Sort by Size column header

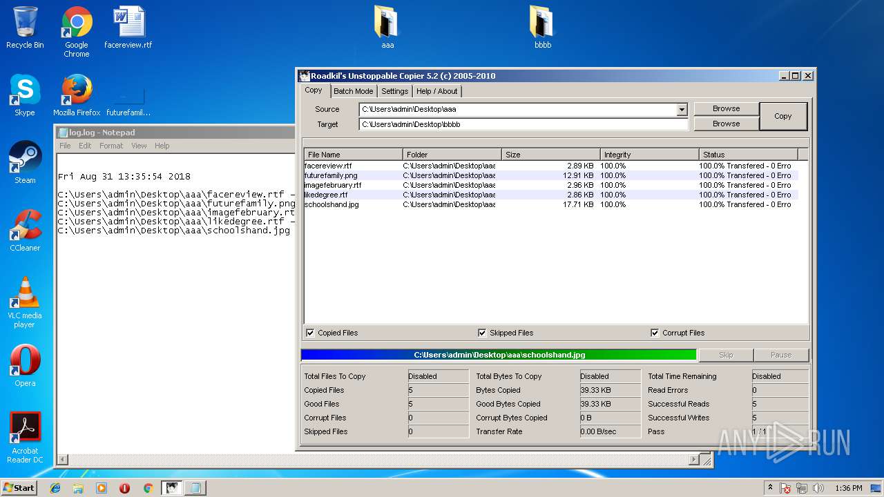(551, 155)
